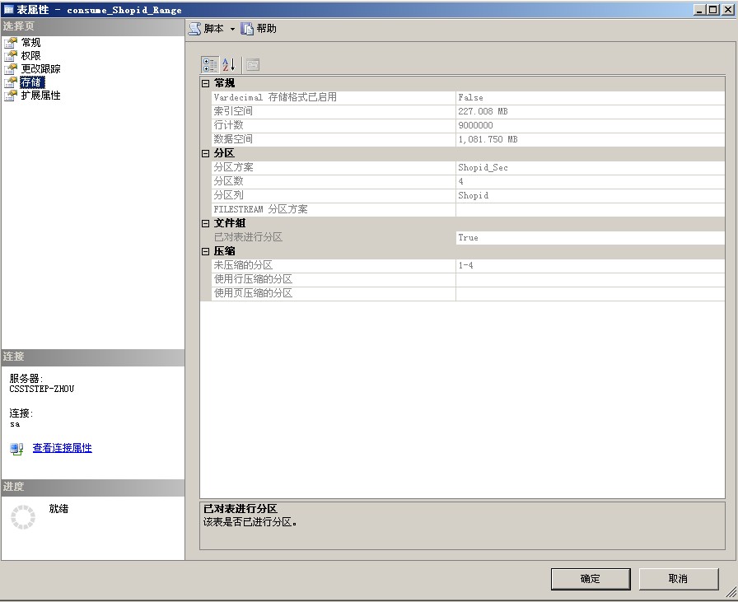Collapse the 压缩 property section
This screenshot has width=738, height=602.
(204, 252)
